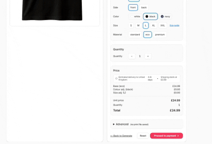Click the black t-shirt preview image
Viewport: 212px width, 144px height.
tap(52, 10)
